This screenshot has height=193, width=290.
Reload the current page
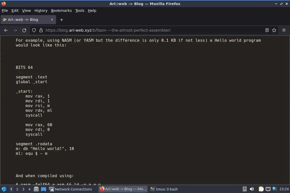(24, 30)
